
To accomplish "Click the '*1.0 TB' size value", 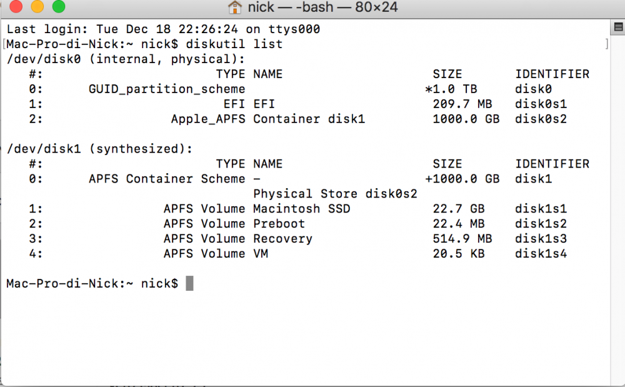I will tap(451, 89).
